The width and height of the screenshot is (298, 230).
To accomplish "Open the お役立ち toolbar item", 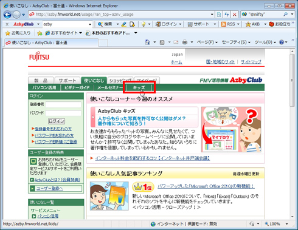I will [x=280, y=24].
